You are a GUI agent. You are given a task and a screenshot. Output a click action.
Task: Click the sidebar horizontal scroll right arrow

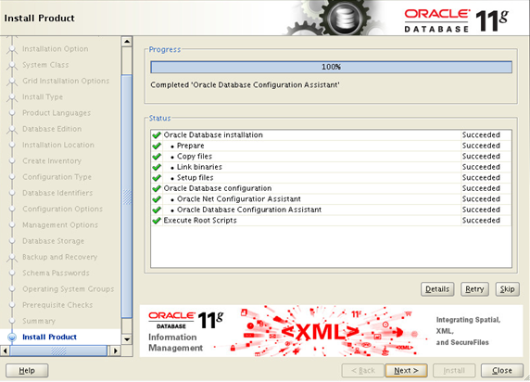tap(115, 350)
